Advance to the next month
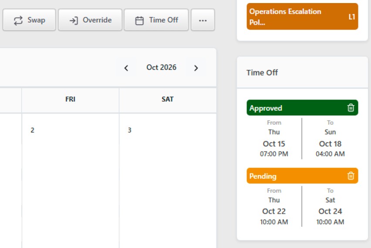This screenshot has height=248, width=371. [x=196, y=68]
